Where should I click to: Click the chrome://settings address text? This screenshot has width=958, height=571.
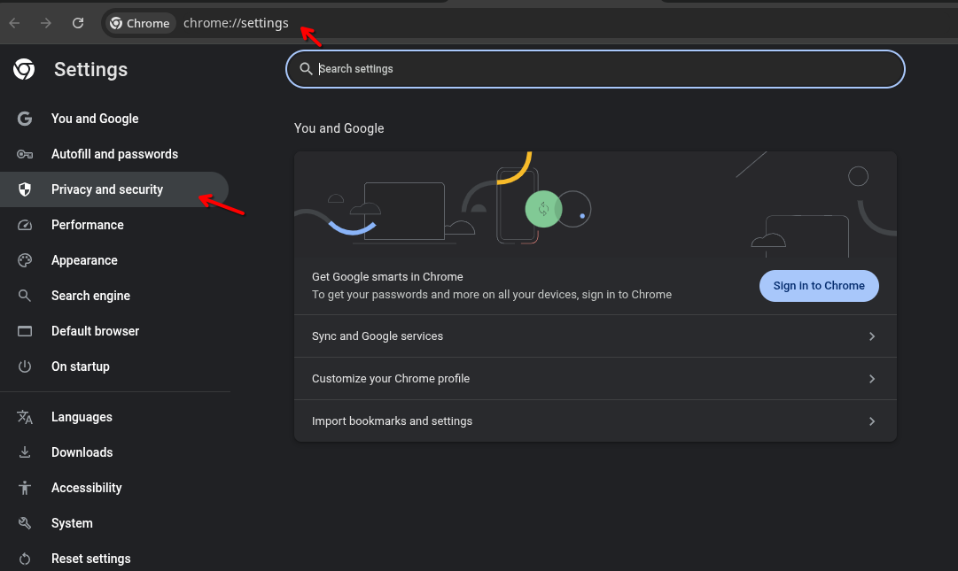coord(236,23)
